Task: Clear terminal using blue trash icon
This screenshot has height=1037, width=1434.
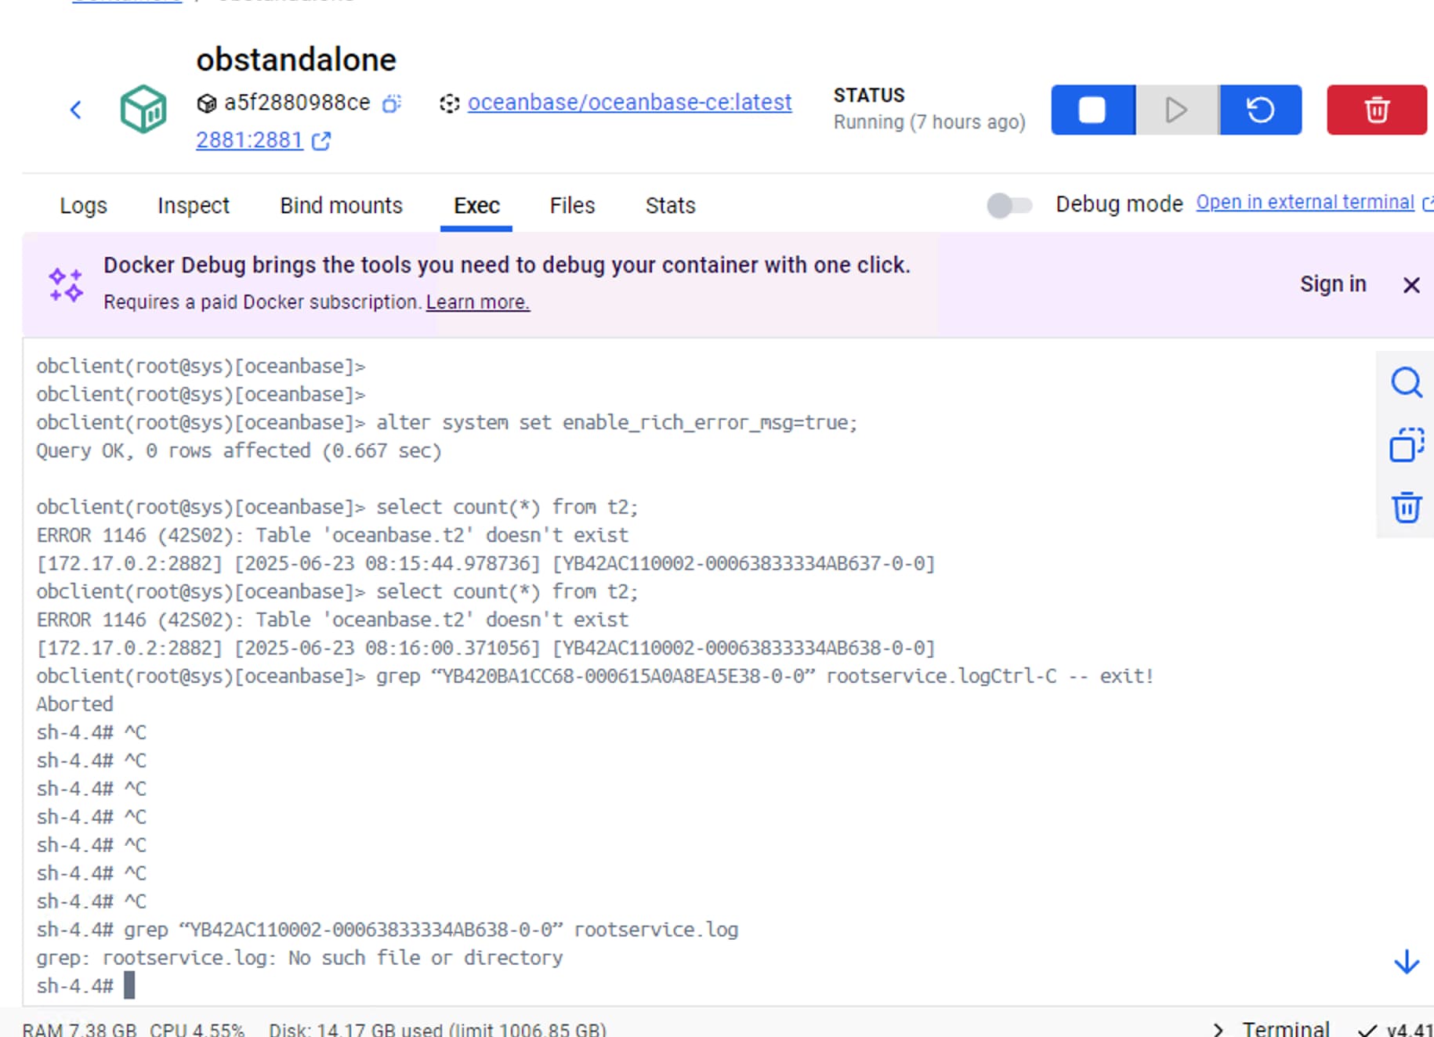Action: 1406,508
